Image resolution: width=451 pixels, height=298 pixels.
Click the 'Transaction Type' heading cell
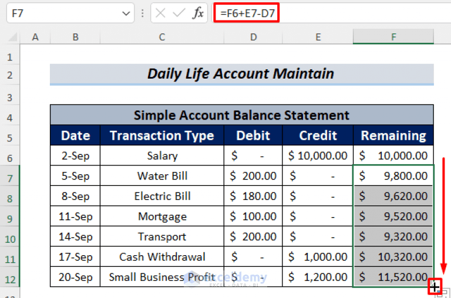pyautogui.click(x=162, y=135)
